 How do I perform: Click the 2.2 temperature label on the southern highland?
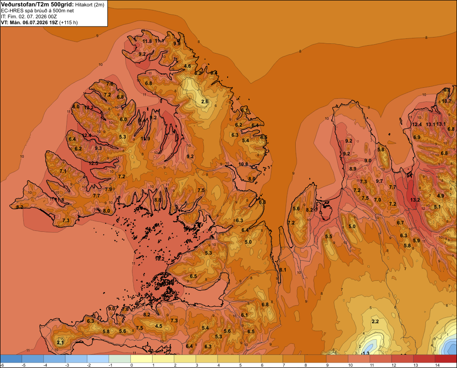pyautogui.click(x=375, y=321)
